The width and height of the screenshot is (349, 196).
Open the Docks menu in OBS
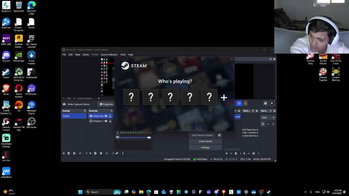click(x=86, y=54)
